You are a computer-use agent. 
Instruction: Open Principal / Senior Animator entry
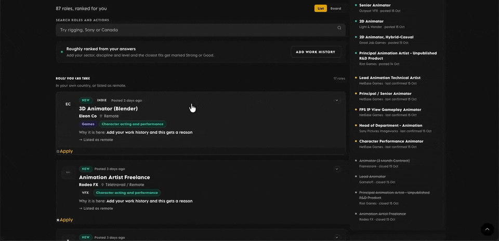pyautogui.click(x=385, y=93)
